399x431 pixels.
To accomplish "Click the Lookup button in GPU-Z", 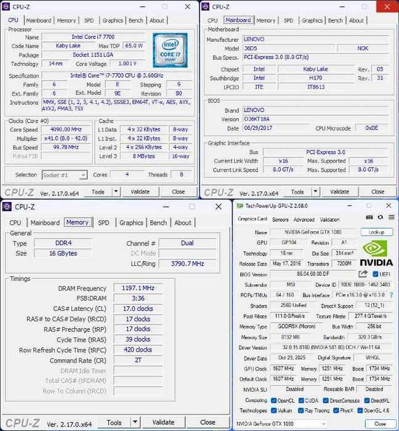I will 376,232.
